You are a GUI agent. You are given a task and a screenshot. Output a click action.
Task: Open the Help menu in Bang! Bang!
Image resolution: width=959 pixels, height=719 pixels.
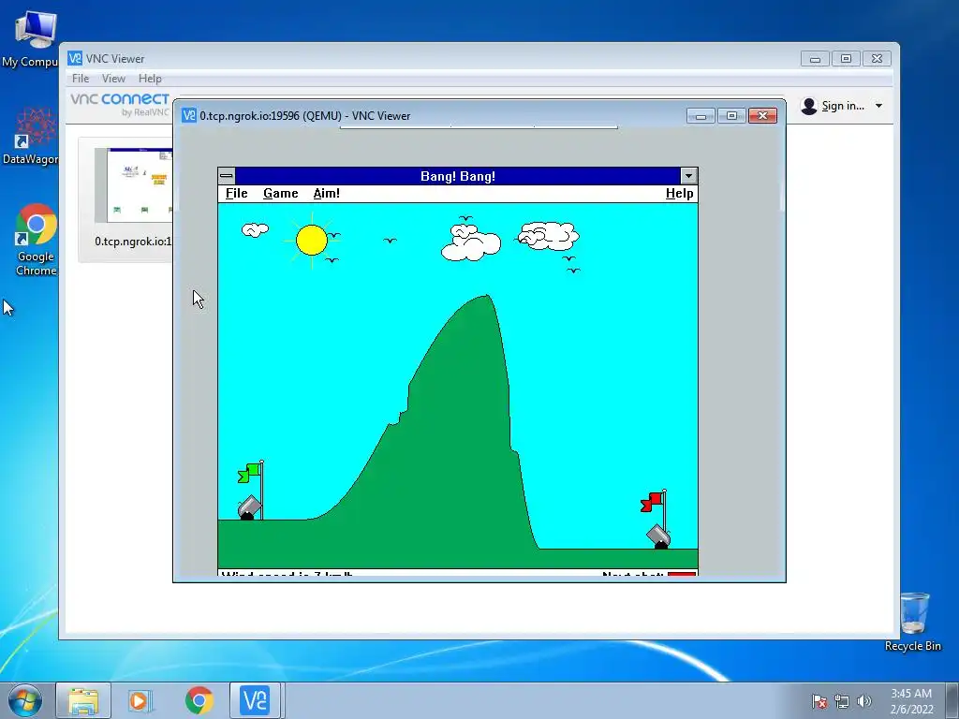point(680,193)
